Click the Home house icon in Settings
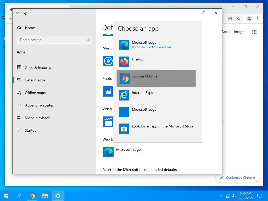 pyautogui.click(x=19, y=28)
